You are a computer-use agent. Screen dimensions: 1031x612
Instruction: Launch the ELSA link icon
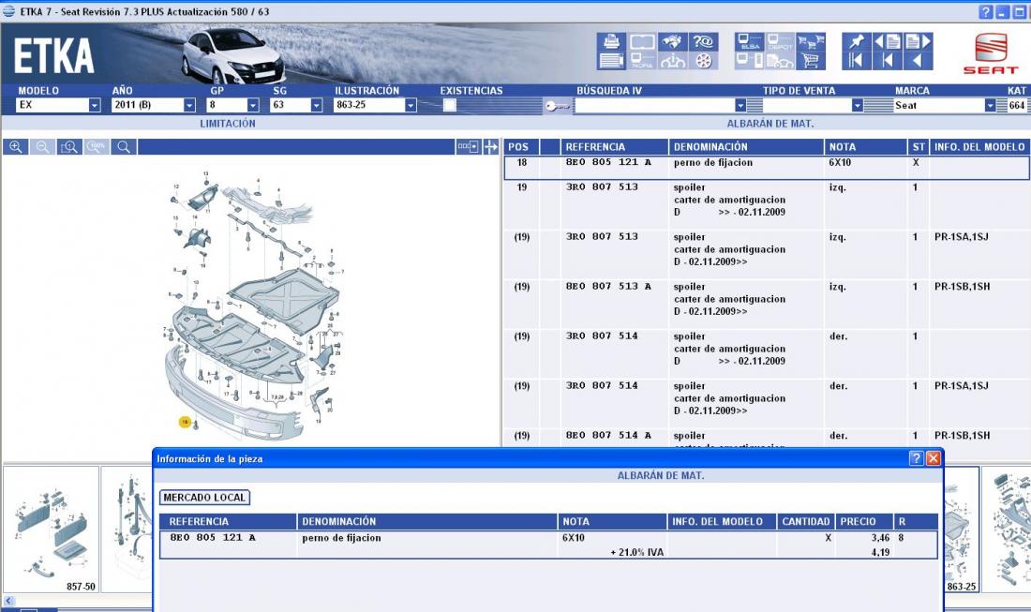pos(750,42)
